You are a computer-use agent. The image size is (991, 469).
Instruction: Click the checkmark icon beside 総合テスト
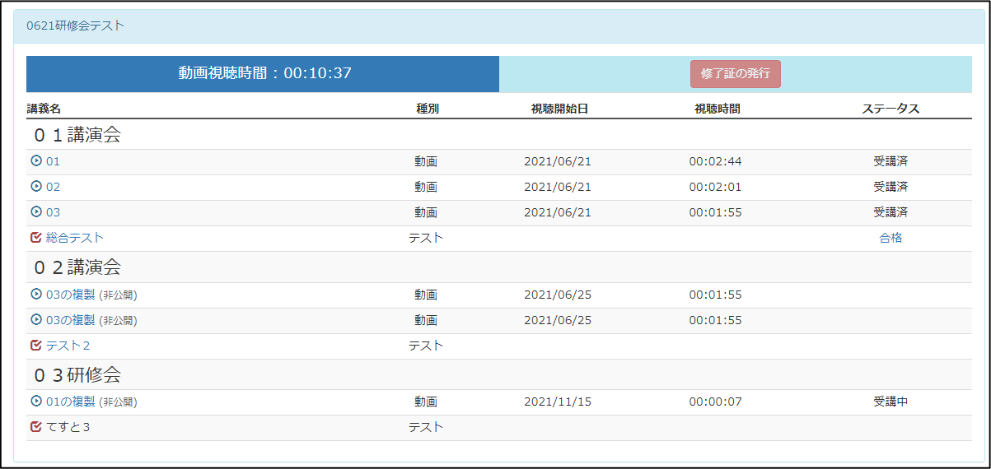click(x=35, y=238)
